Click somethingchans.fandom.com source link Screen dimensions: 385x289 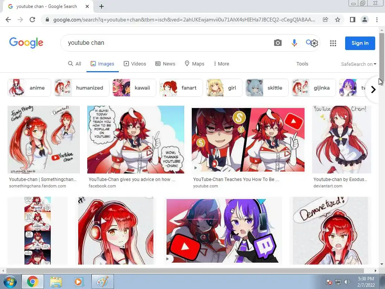[x=38, y=186]
